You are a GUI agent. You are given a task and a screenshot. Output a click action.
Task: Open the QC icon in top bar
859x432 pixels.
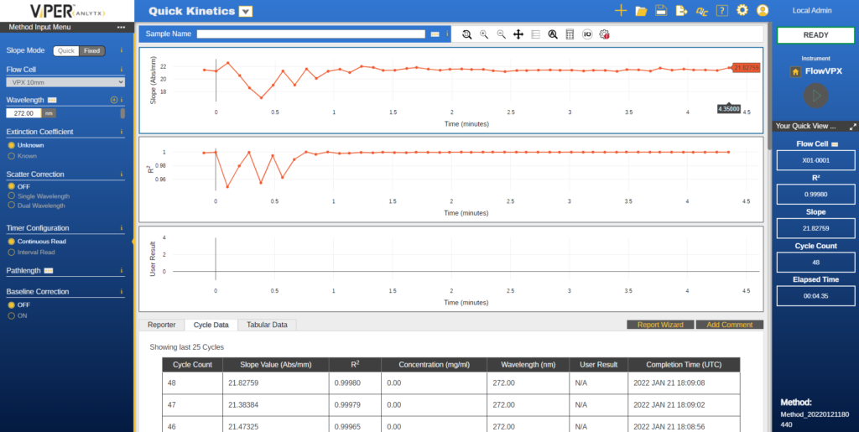click(x=701, y=11)
